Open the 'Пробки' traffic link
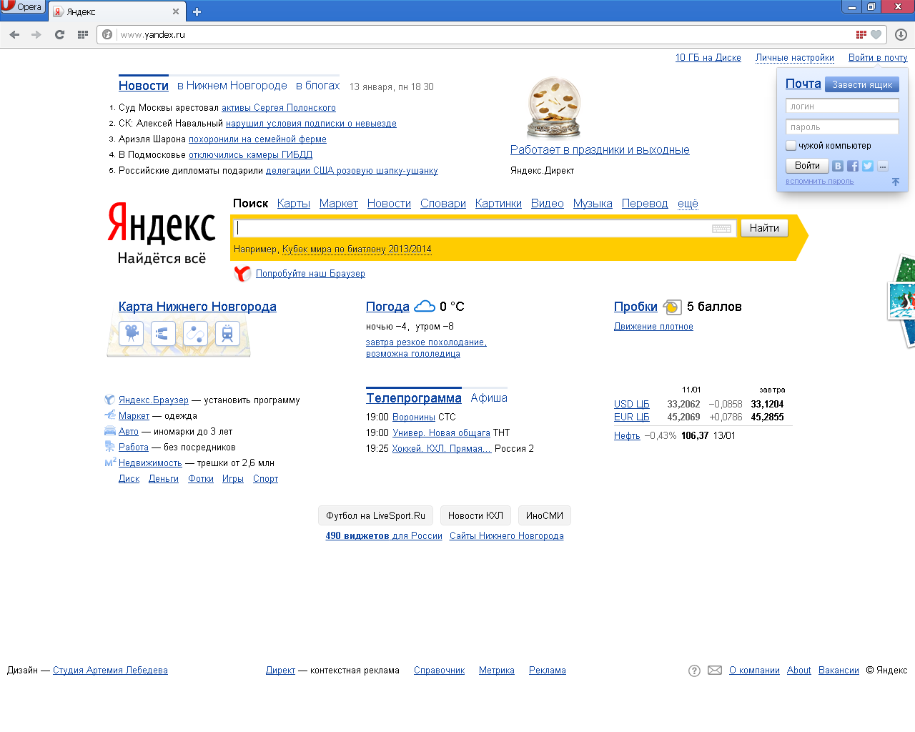 [635, 307]
